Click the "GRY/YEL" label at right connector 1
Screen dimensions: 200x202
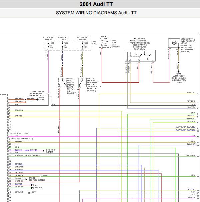191,93
